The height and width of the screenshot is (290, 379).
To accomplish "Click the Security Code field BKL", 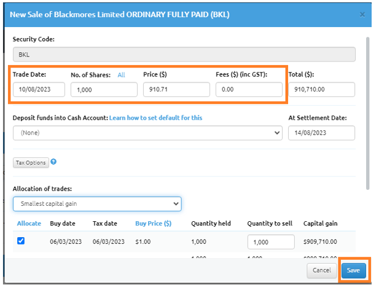I will tap(184, 54).
